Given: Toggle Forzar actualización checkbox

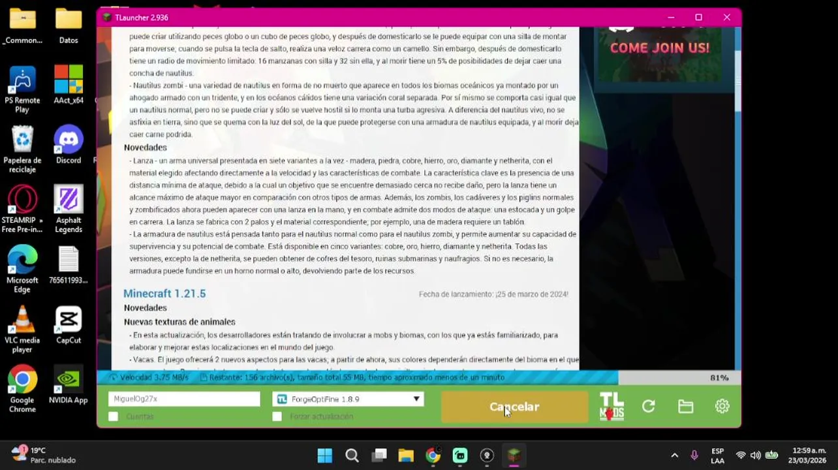Looking at the screenshot, I should pos(277,416).
